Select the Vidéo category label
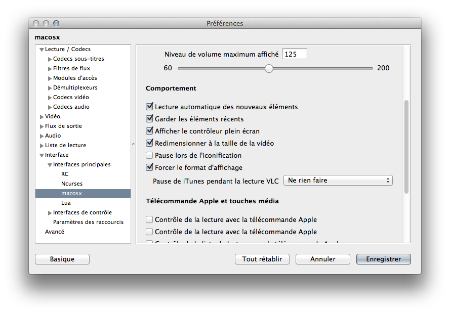450x314 pixels. [x=53, y=116]
